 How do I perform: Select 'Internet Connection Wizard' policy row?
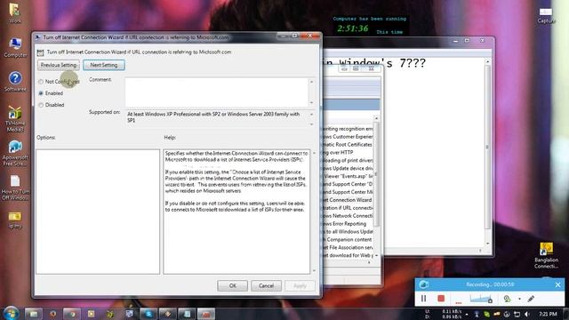(348, 200)
